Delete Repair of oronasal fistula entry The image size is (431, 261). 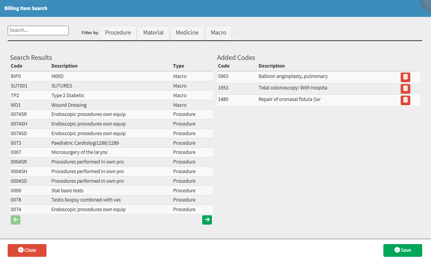pos(405,100)
